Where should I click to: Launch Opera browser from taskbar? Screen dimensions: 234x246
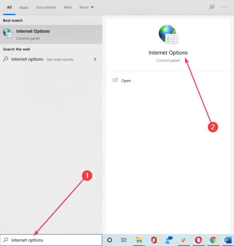(199, 240)
